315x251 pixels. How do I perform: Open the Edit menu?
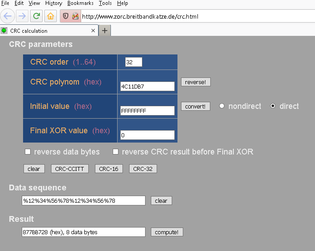click(19, 3)
